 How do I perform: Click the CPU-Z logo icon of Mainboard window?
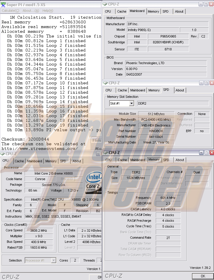[x=105, y=4]
